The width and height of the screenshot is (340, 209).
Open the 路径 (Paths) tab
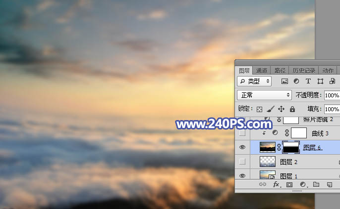pyautogui.click(x=280, y=71)
